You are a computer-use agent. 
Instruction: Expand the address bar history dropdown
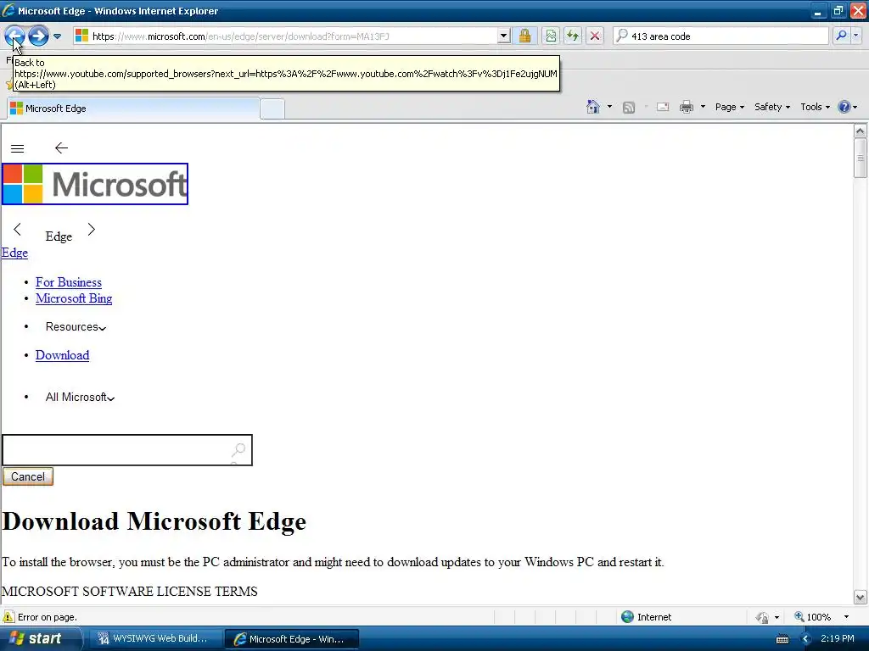(x=503, y=36)
